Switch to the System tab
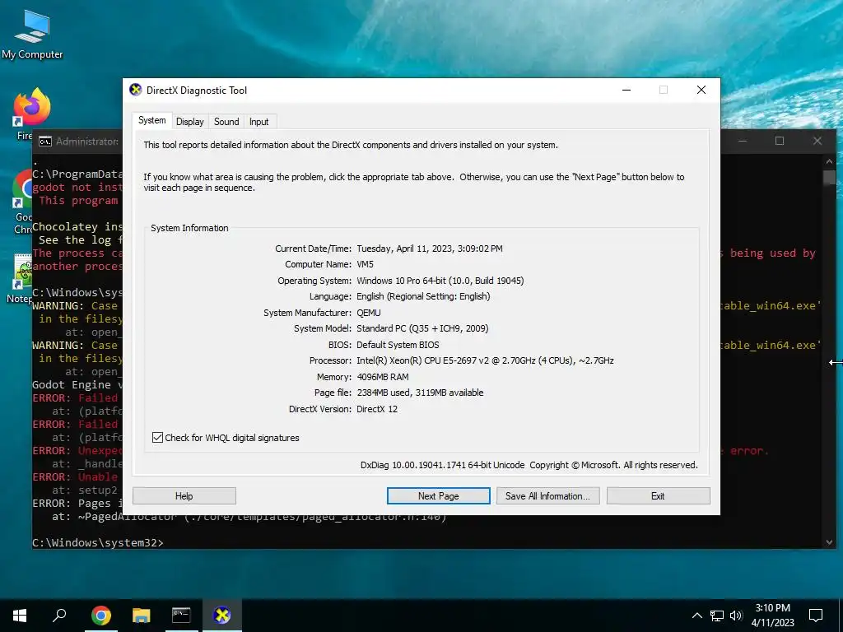Viewport: 843px width, 632px height. (152, 120)
